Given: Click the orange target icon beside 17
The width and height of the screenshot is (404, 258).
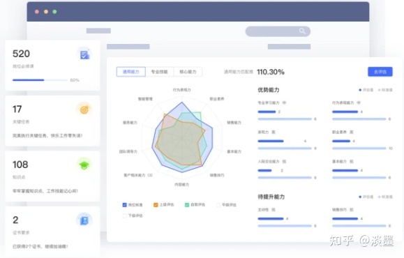Looking at the screenshot, I should 84,109.
